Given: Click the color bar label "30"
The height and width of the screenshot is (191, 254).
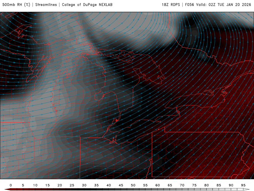Looking at the screenshot, I should [84, 185].
